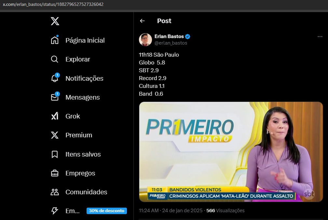Click the 566 Visualizações count

point(225,211)
